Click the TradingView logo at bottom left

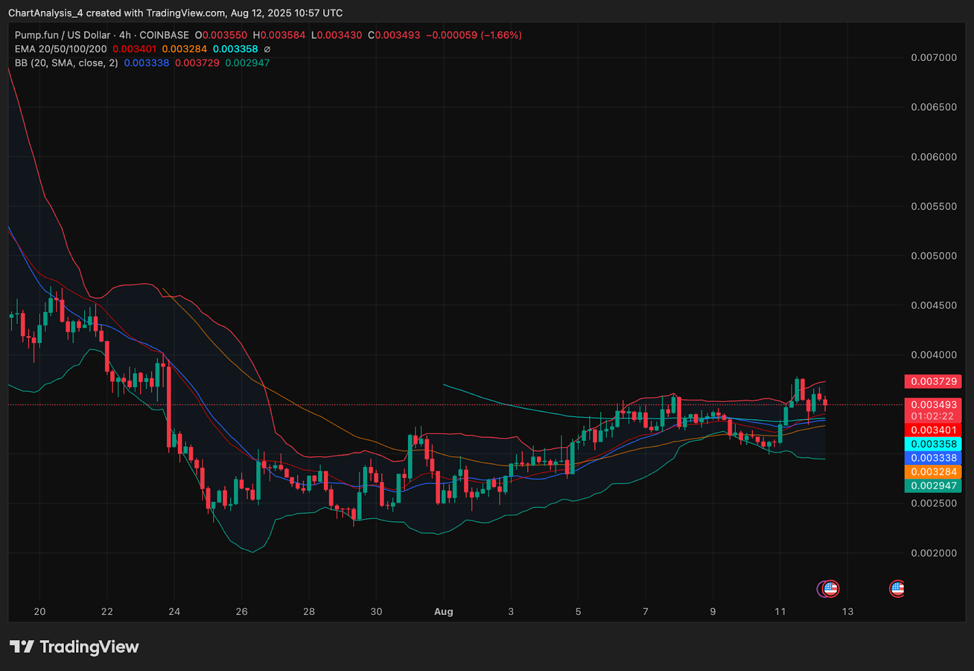click(74, 647)
